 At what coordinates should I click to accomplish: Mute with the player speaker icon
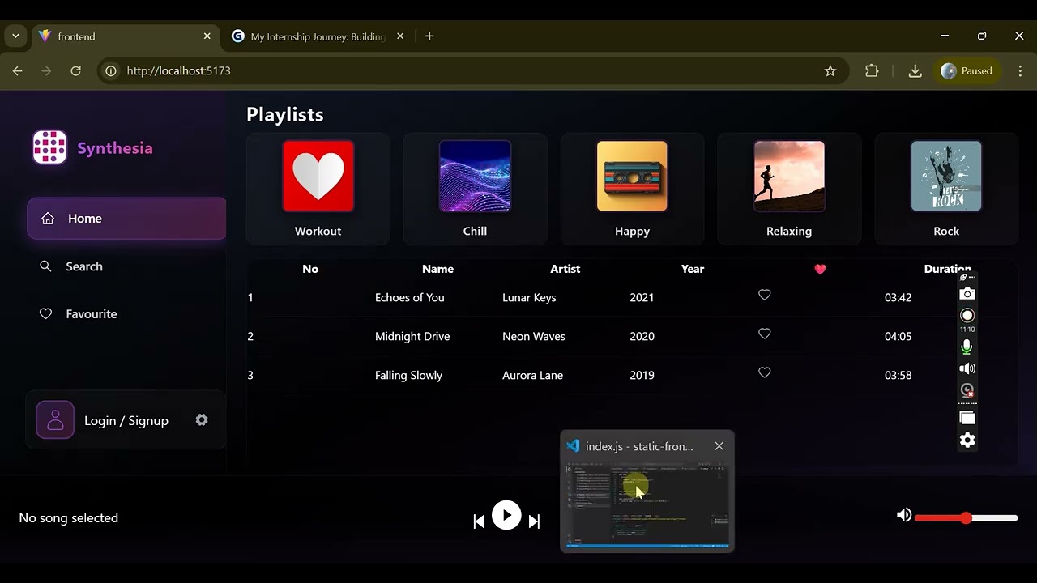click(904, 515)
